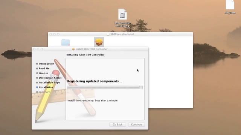Click the Continue button

(136, 124)
